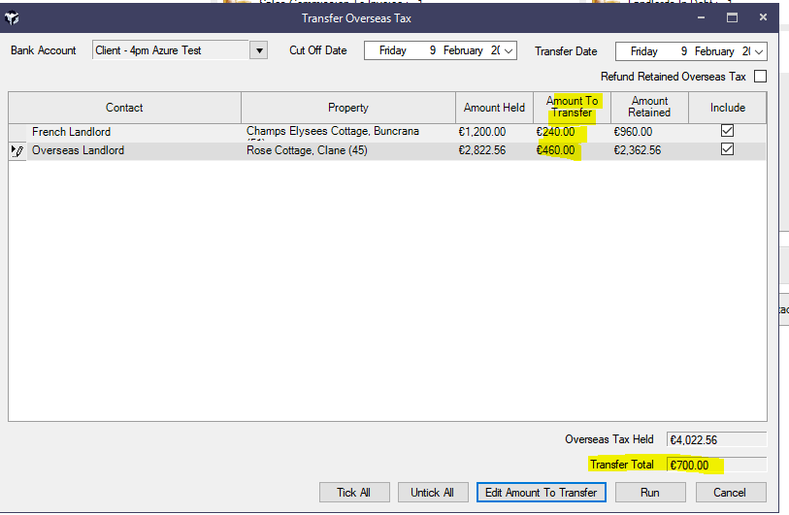This screenshot has height=515, width=789.
Task: Sort by the Property column header
Action: (x=347, y=108)
